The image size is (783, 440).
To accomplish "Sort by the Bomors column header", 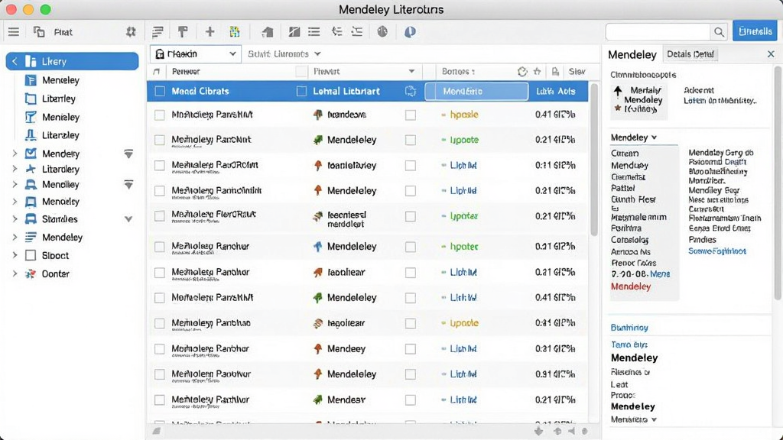I will click(x=458, y=71).
